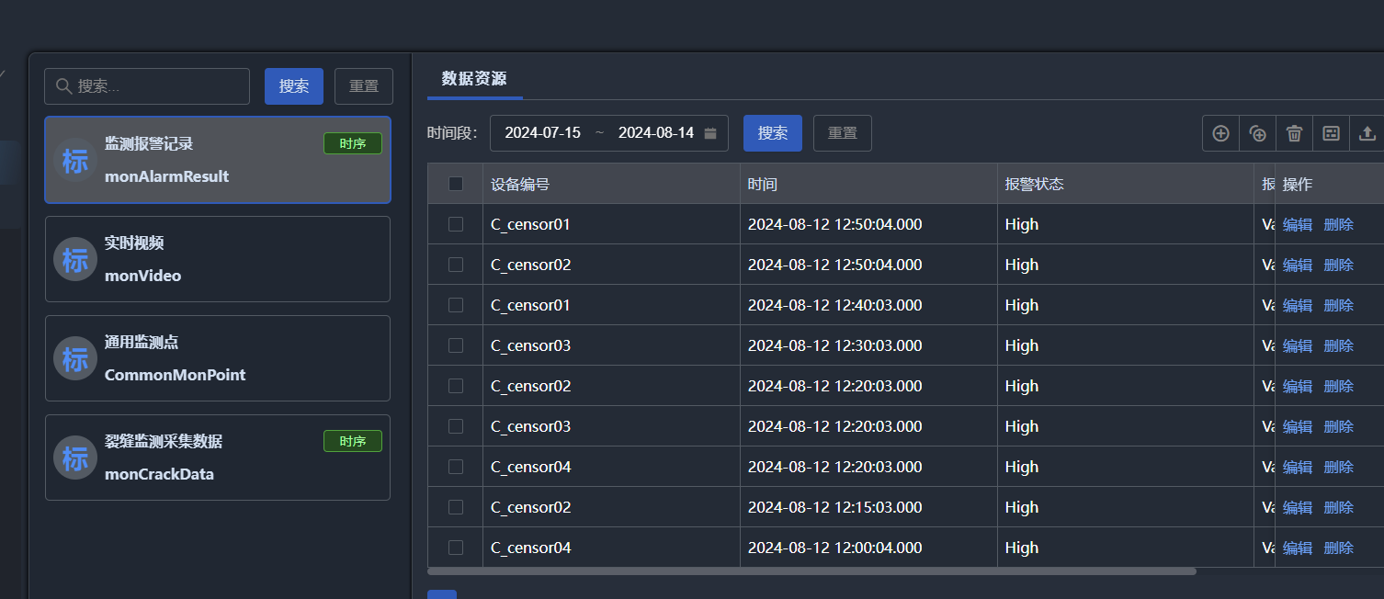Switch to the 数据资源 tab
1384x599 pixels.
pyautogui.click(x=474, y=78)
